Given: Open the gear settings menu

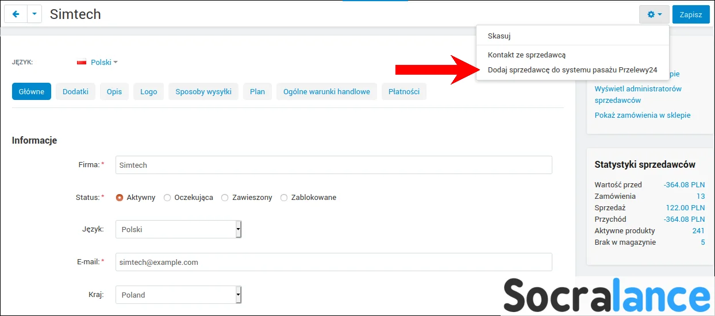Looking at the screenshot, I should click(x=654, y=14).
